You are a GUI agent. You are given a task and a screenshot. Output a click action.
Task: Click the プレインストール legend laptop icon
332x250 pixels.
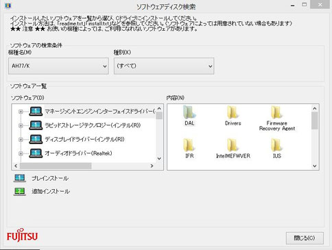(x=20, y=178)
